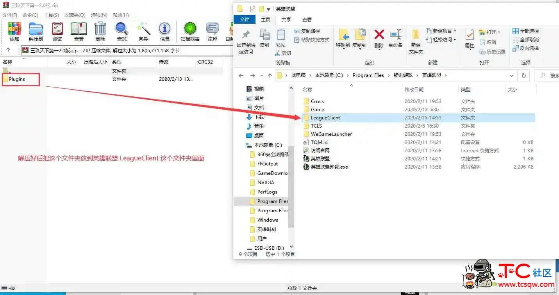The width and height of the screenshot is (559, 295).
Task: Open 轻松访问 dropdown in ribbon
Action: (x=441, y=39)
